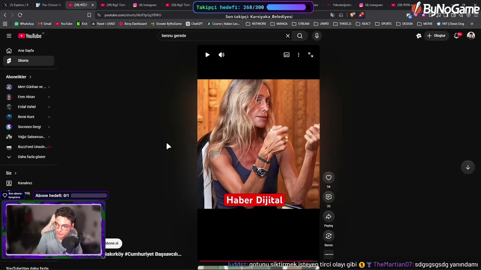Switch to the Explore / X tab
This screenshot has height=270, width=481.
tap(16, 5)
